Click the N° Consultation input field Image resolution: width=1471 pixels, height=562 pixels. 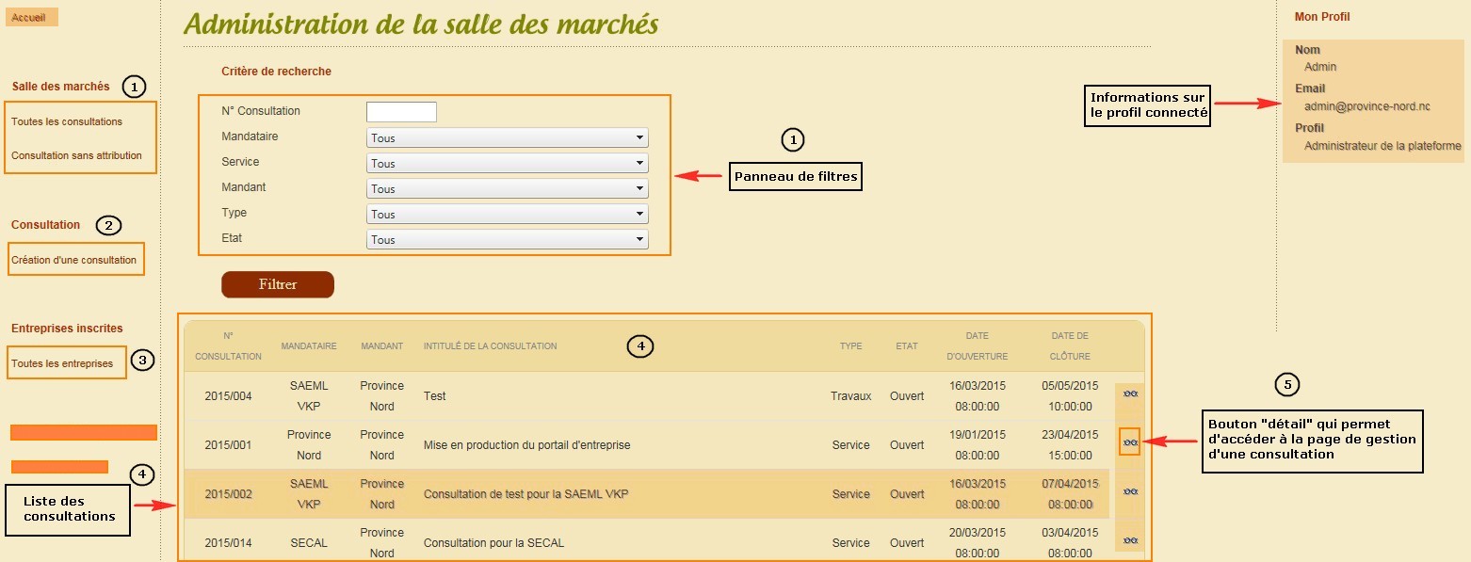(401, 112)
